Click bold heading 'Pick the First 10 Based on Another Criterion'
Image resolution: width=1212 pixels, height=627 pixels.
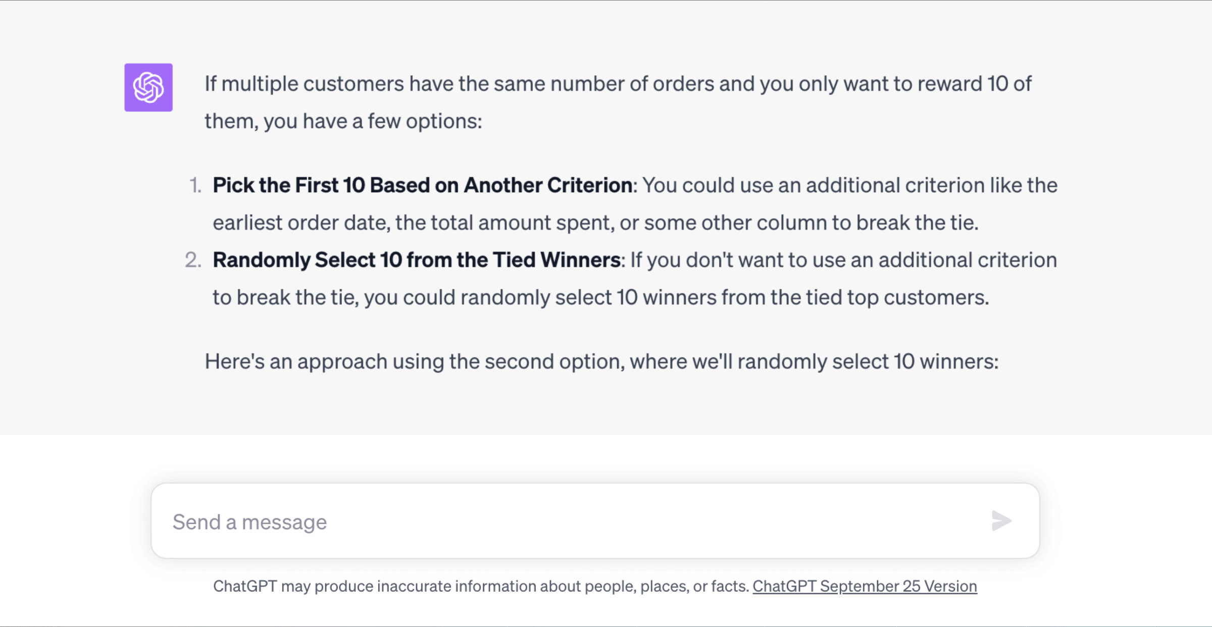tap(422, 185)
